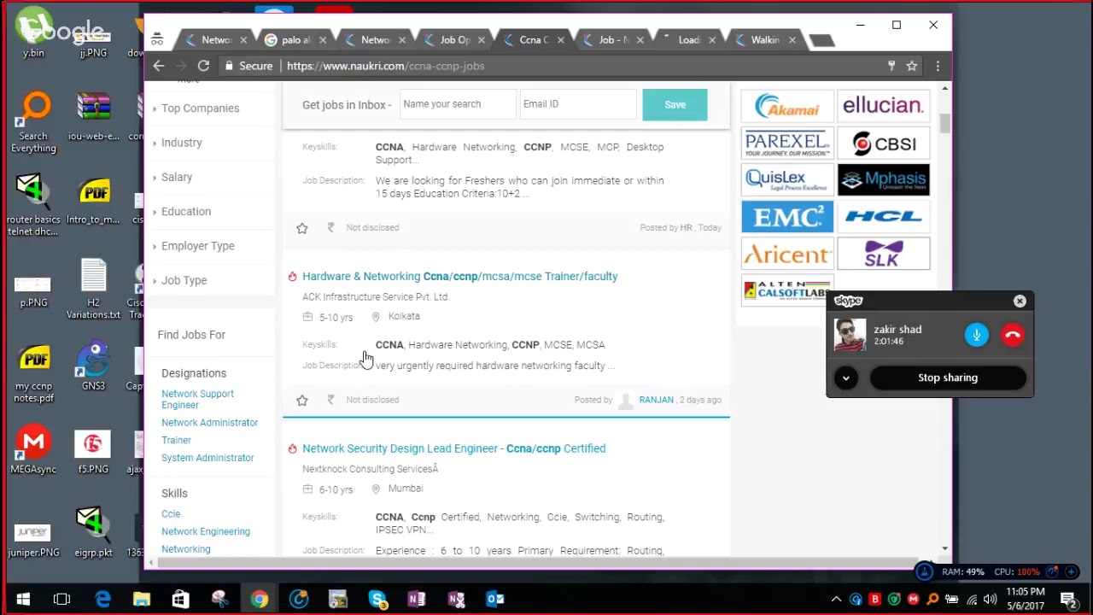Click the EMC company logo
This screenshot has width=1093, height=615.
pyautogui.click(x=787, y=217)
